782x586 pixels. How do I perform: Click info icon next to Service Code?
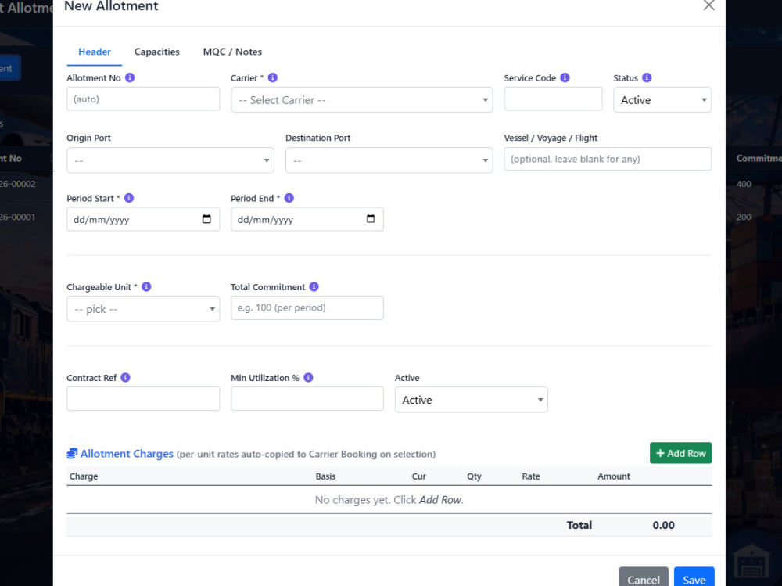coord(565,78)
